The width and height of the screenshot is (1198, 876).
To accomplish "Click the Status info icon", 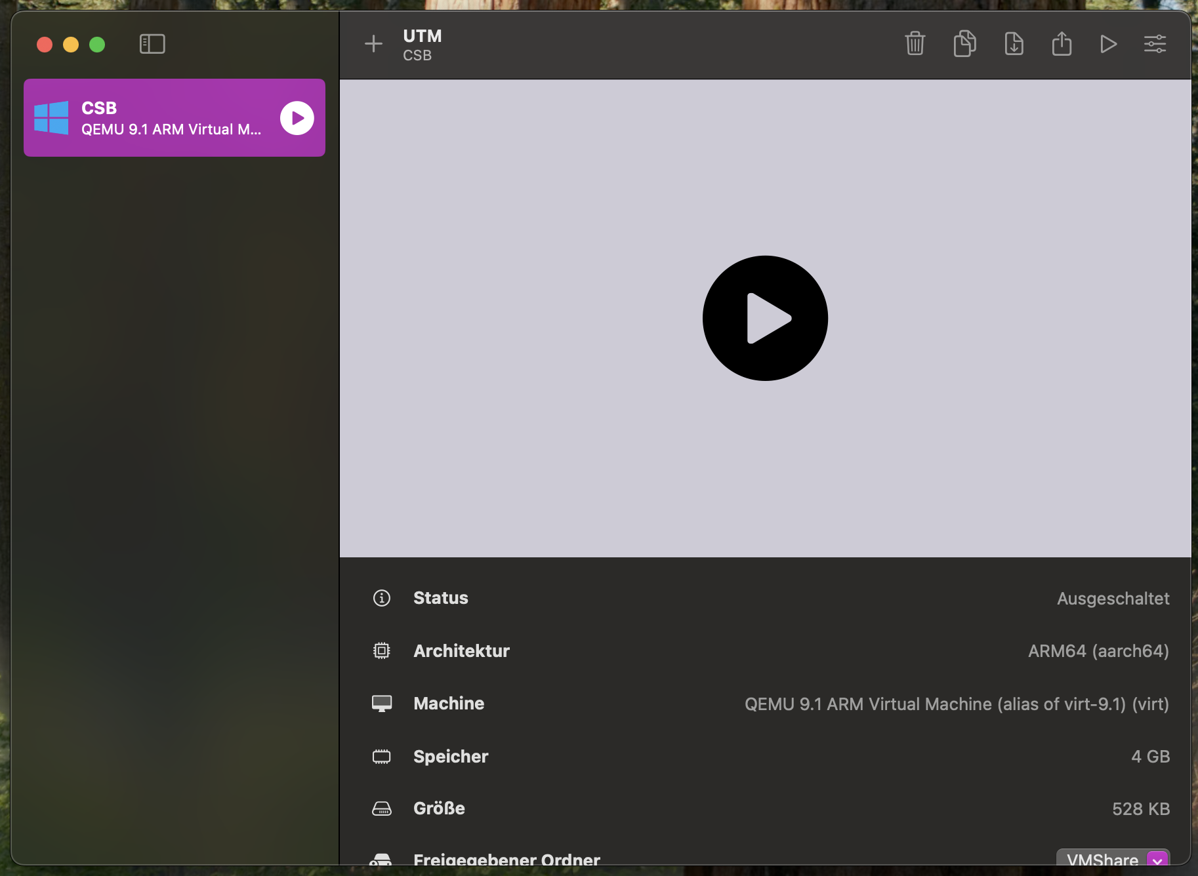I will tap(381, 598).
